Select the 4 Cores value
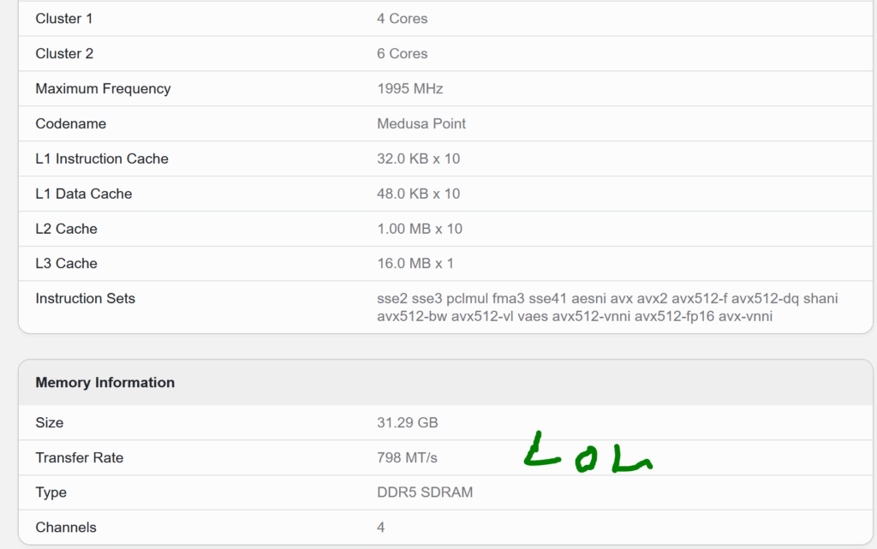Image resolution: width=877 pixels, height=549 pixels. [403, 19]
